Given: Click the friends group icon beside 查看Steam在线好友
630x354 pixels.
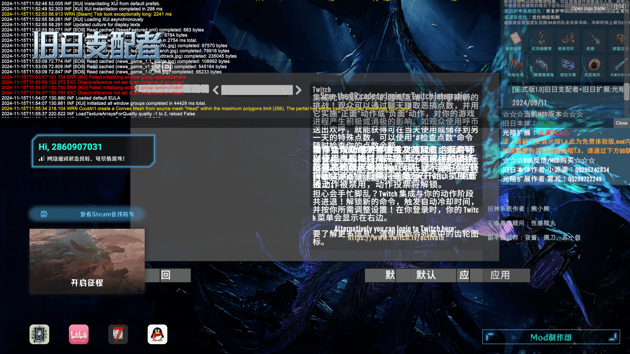Looking at the screenshot, I should pos(44,214).
